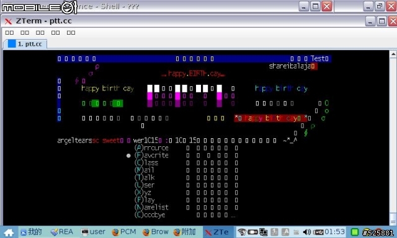
Task: Click the volume speaker tray icon
Action: pyautogui.click(x=307, y=232)
